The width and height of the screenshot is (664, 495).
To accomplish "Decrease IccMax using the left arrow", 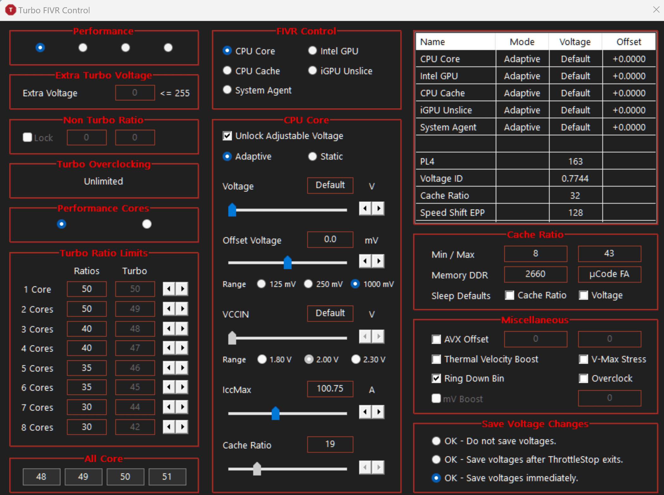I will [x=365, y=412].
